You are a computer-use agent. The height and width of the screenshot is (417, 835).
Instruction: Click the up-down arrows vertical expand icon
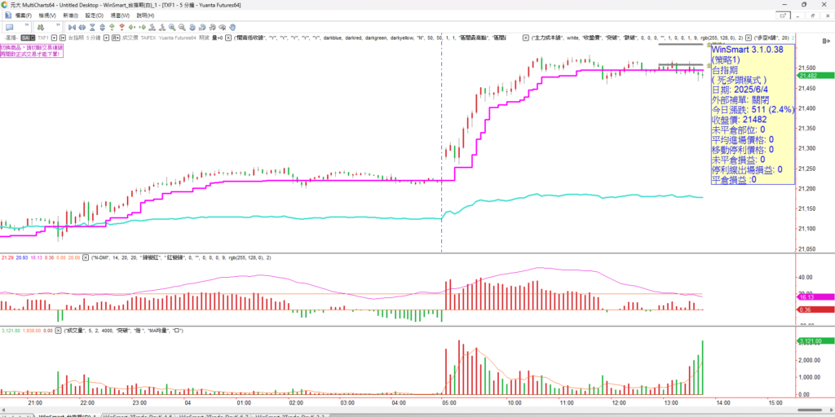[102, 27]
